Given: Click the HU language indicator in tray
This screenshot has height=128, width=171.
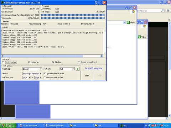Looking at the screenshot, I should [146, 126].
